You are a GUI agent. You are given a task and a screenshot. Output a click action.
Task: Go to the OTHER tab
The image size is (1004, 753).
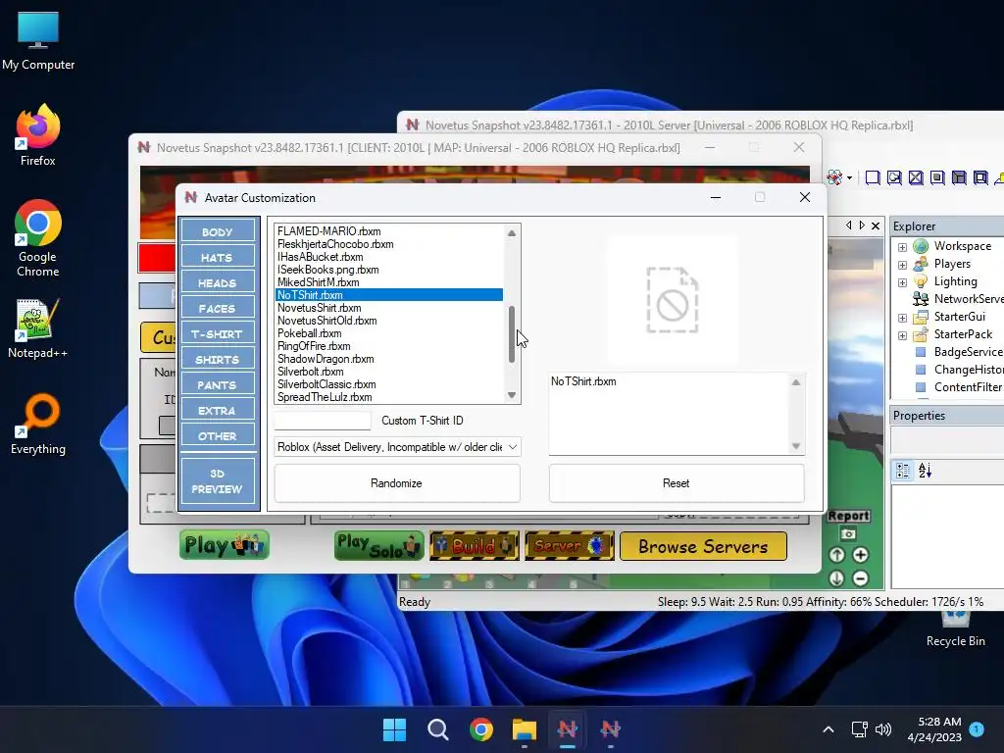(218, 436)
